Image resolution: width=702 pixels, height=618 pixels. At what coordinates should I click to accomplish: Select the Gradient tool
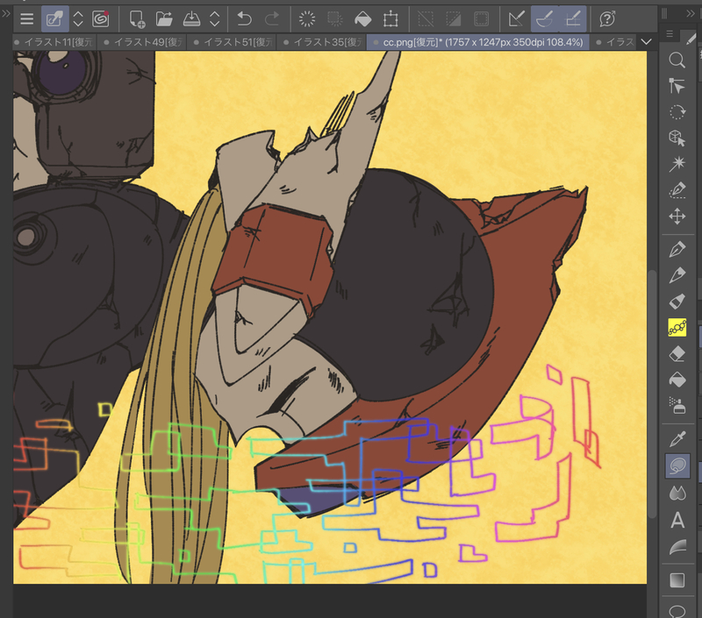(x=677, y=579)
